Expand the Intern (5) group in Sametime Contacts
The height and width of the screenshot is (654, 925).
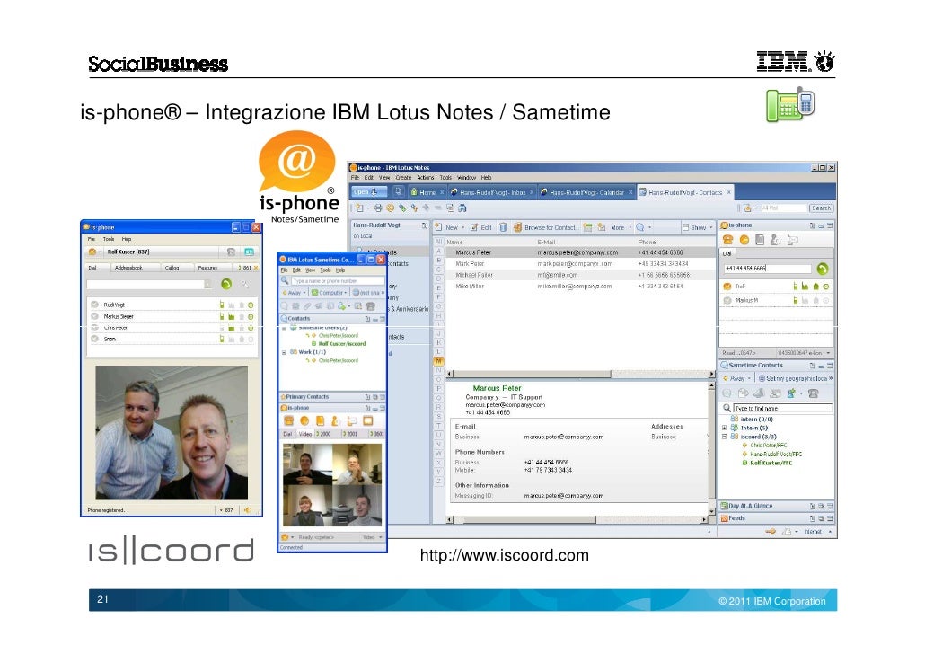click(x=725, y=428)
